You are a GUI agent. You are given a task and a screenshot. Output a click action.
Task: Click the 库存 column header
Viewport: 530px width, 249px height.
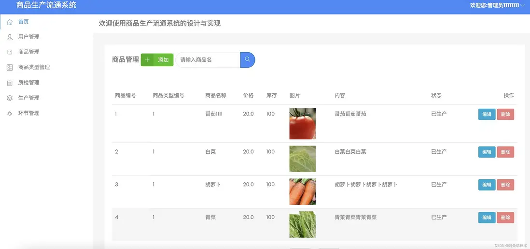click(272, 96)
